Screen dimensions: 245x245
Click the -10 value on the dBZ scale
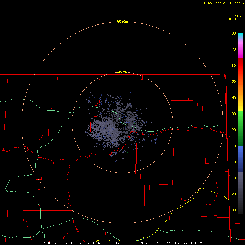(x=233, y=178)
